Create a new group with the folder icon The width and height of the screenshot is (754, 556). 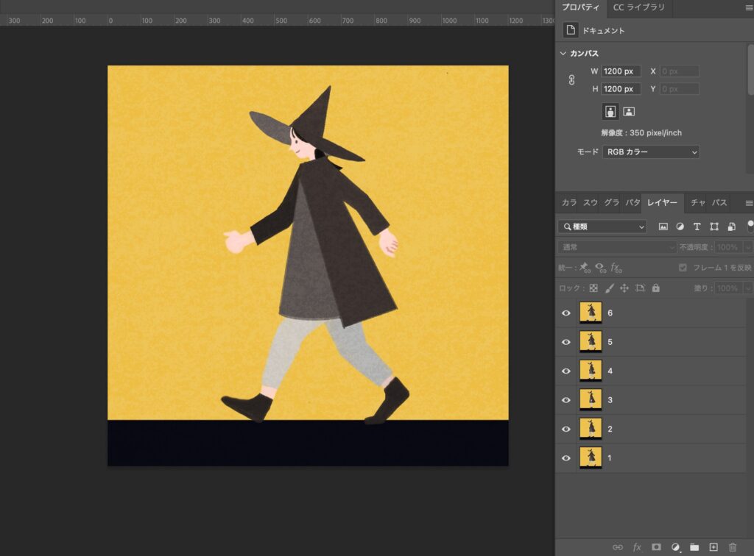pyautogui.click(x=694, y=547)
